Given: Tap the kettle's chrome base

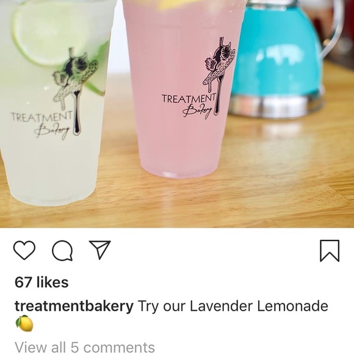Looking at the screenshot, I should pyautogui.click(x=276, y=104).
